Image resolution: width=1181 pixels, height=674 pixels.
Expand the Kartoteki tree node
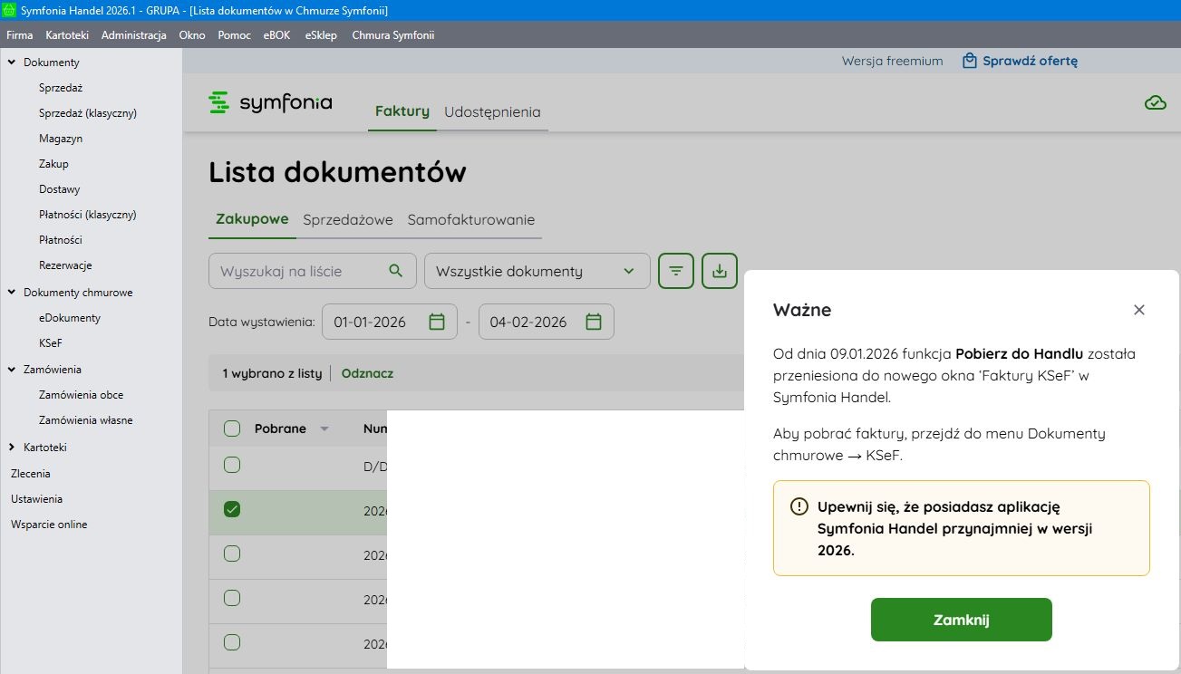click(12, 448)
